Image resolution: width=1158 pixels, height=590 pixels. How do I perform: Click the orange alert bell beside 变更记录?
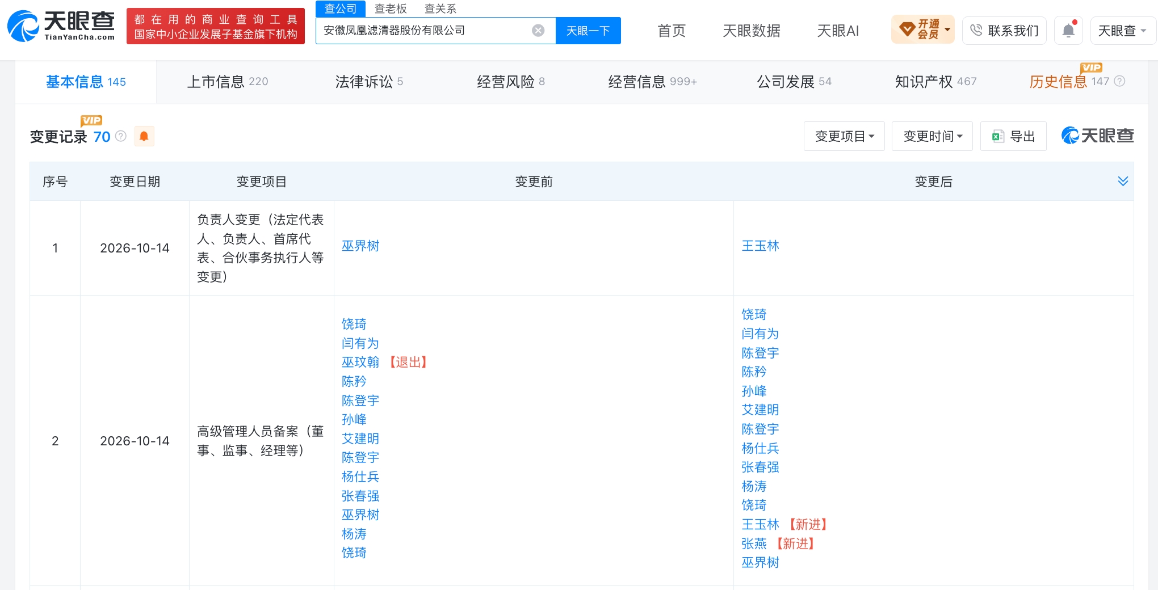coord(144,136)
